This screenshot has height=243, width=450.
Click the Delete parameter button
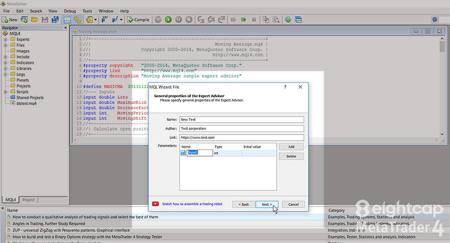(x=291, y=156)
